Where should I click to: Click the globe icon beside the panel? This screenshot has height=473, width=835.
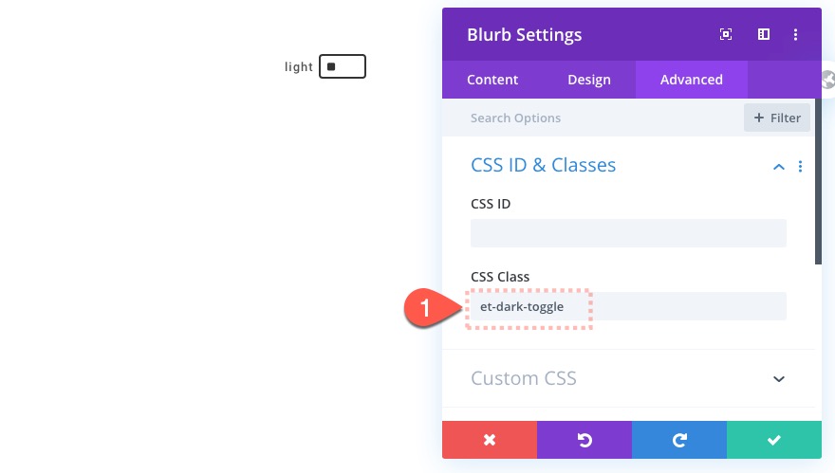(x=828, y=81)
